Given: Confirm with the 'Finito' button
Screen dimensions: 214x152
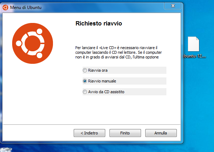Looking at the screenshot, I should [125, 133].
